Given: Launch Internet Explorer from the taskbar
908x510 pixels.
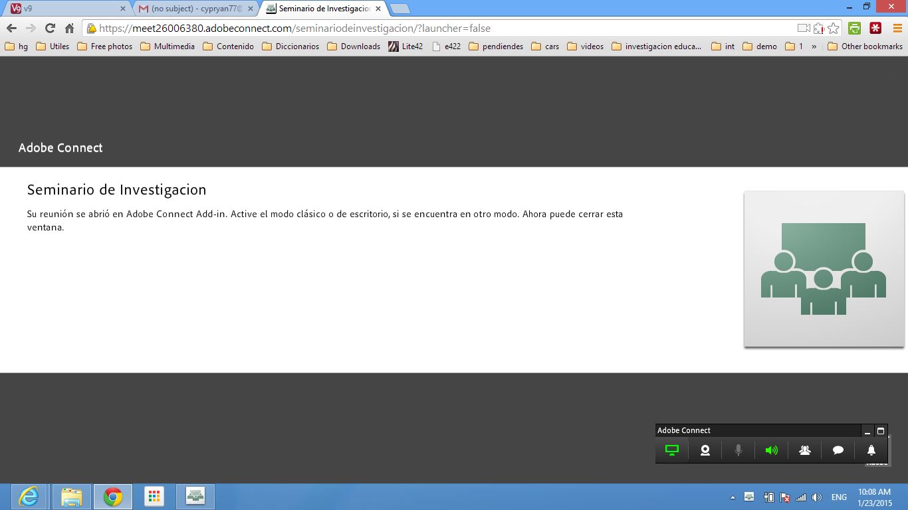Looking at the screenshot, I should click(x=29, y=497).
